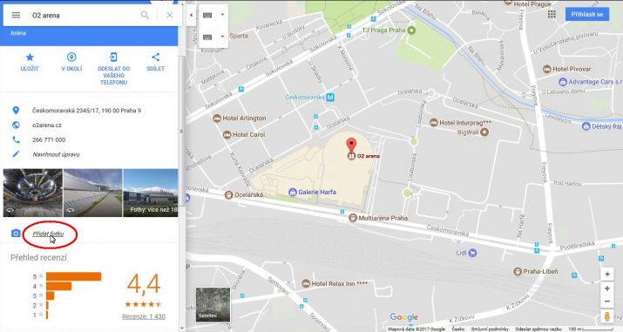Click the search magnifier icon
This screenshot has height=332, width=623.
(x=145, y=15)
